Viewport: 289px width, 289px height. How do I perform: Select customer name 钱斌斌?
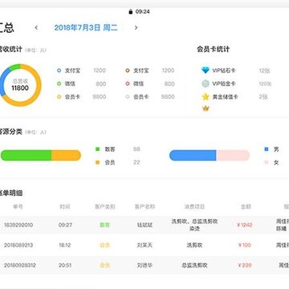pyautogui.click(x=144, y=225)
